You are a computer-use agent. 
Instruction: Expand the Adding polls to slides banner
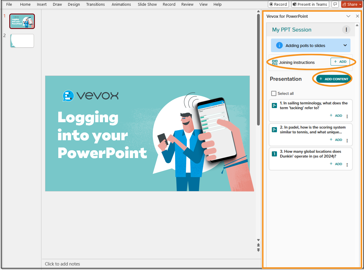(345, 45)
